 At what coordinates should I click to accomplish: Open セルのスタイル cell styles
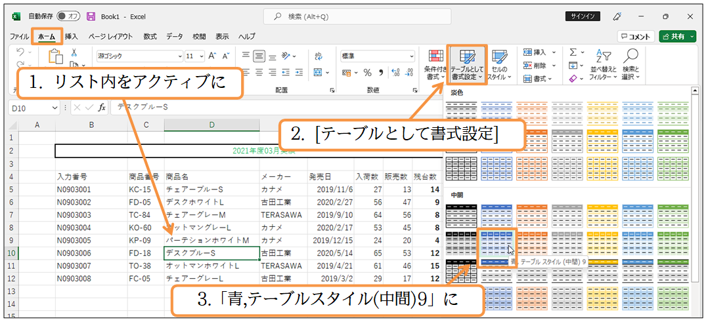499,66
